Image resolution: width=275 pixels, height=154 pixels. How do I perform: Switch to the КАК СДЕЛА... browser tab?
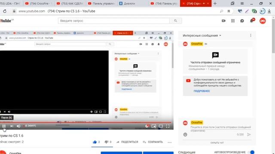(70, 3)
